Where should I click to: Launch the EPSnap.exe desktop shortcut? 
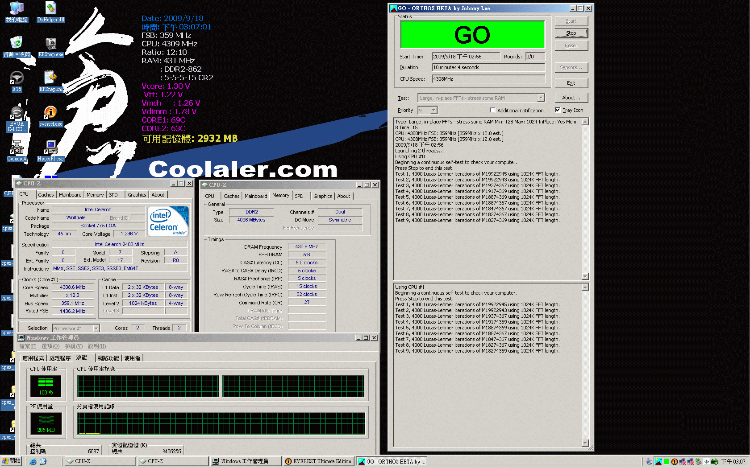pos(50,46)
